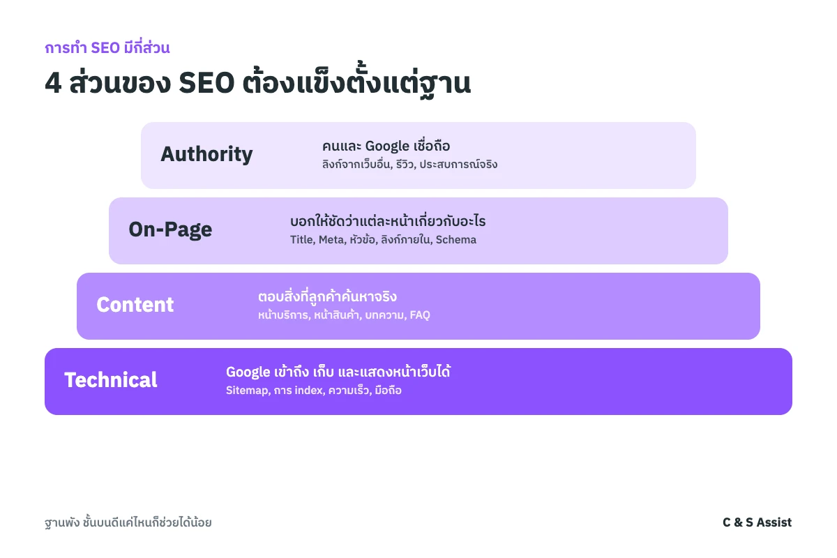Select the 'On-Page' layer label
This screenshot has height=558, width=837.
tap(170, 229)
